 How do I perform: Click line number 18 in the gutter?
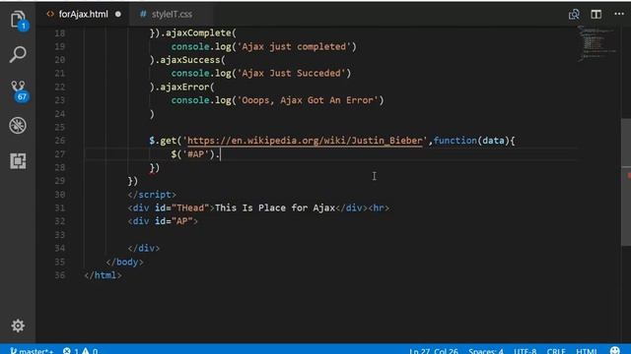(x=60, y=32)
